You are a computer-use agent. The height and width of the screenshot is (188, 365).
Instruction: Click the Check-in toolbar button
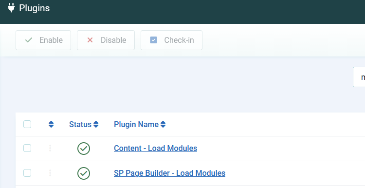coord(172,40)
